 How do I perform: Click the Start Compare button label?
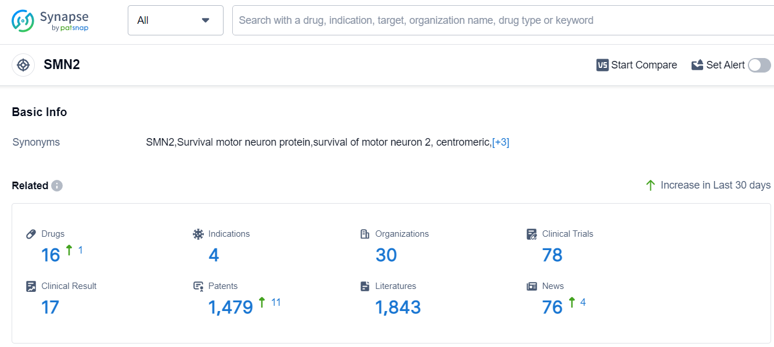pyautogui.click(x=644, y=65)
